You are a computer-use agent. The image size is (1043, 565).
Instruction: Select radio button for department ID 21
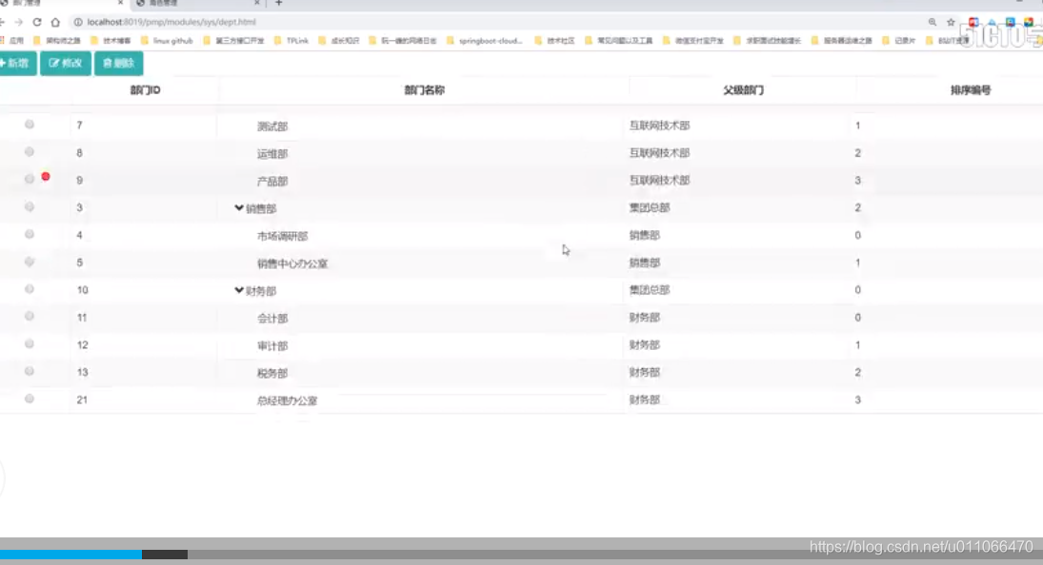(30, 399)
